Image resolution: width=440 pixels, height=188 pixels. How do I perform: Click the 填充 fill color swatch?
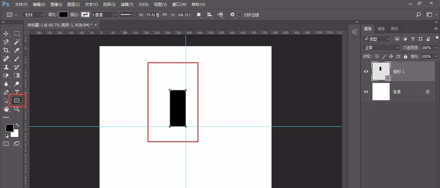coord(64,15)
